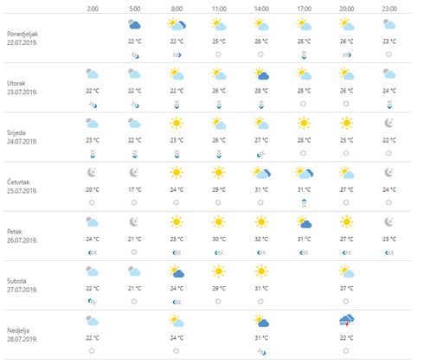Image resolution: width=424 pixels, height=364 pixels.
Task: Click the 32 °C temperature on Petak
Action: click(x=261, y=239)
